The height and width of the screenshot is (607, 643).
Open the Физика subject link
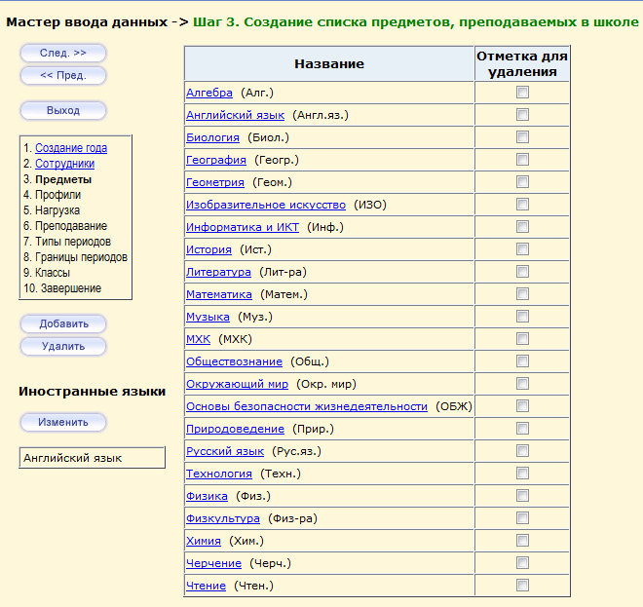(x=207, y=496)
